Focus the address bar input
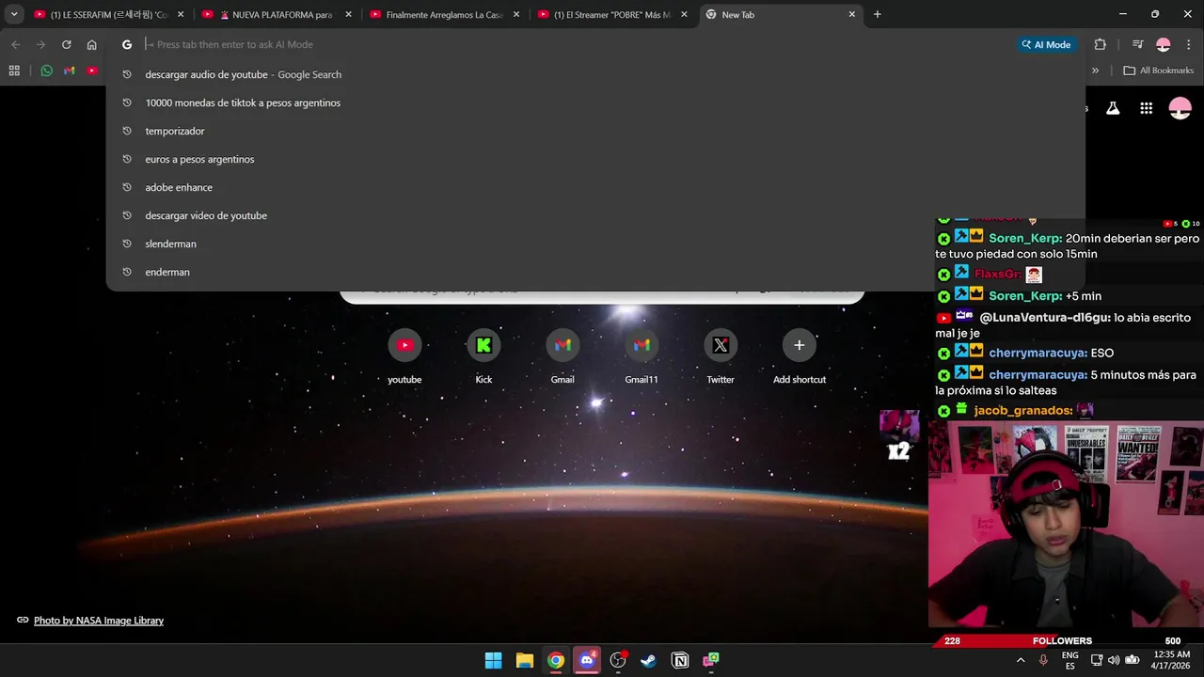1204x677 pixels. pos(578,44)
